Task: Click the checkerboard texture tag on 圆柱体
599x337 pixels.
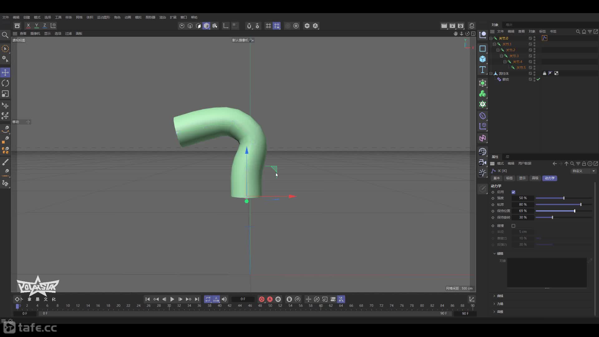Action: click(x=556, y=73)
